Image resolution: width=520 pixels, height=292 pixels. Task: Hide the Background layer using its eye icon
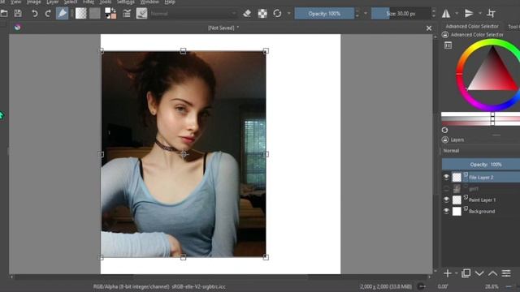[446, 211]
